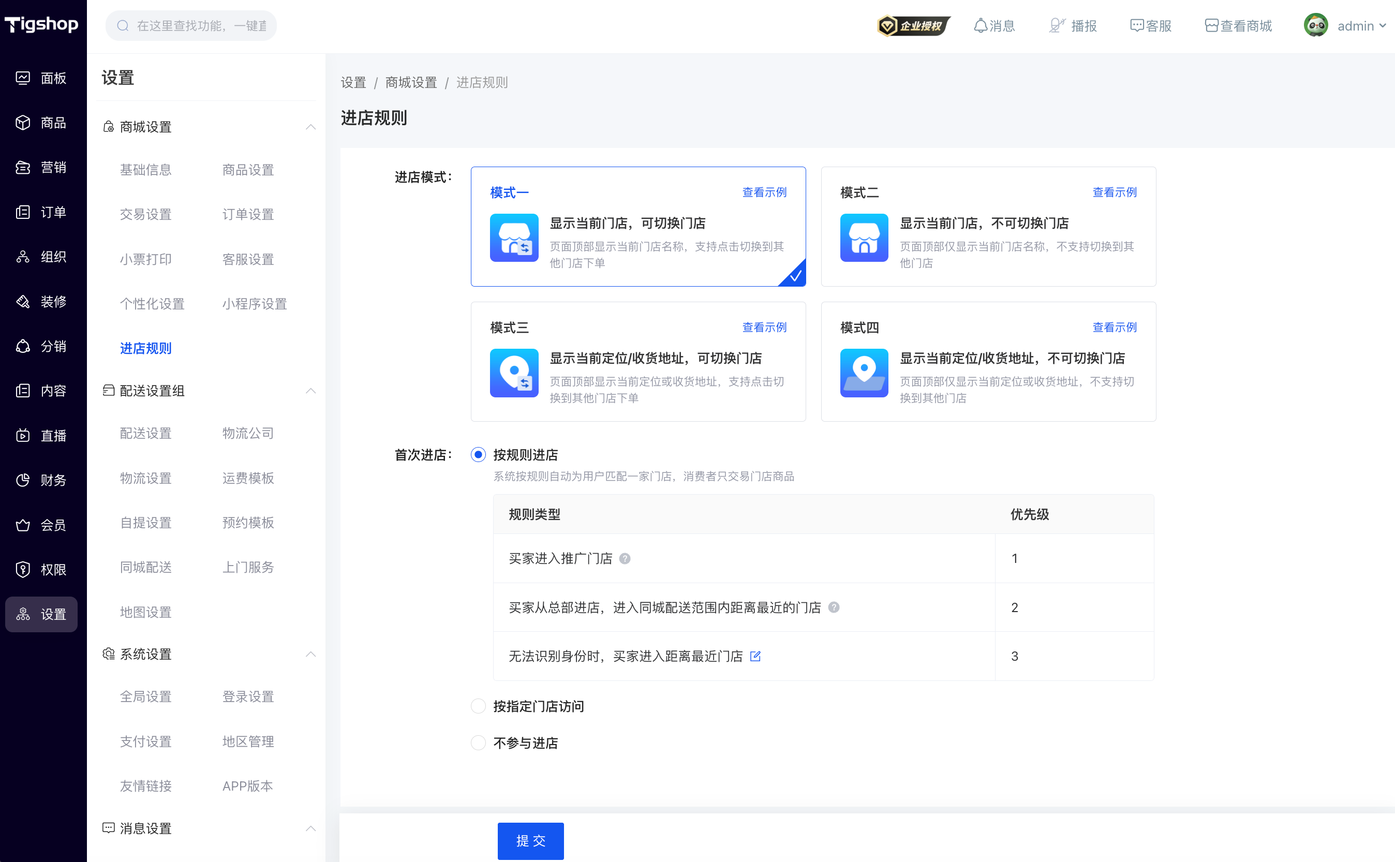Open the 分销 distribution icon in sidebar
1395x862 pixels.
coord(23,346)
